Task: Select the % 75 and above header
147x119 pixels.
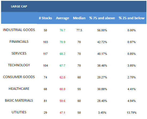Action: pyautogui.click(x=102, y=18)
